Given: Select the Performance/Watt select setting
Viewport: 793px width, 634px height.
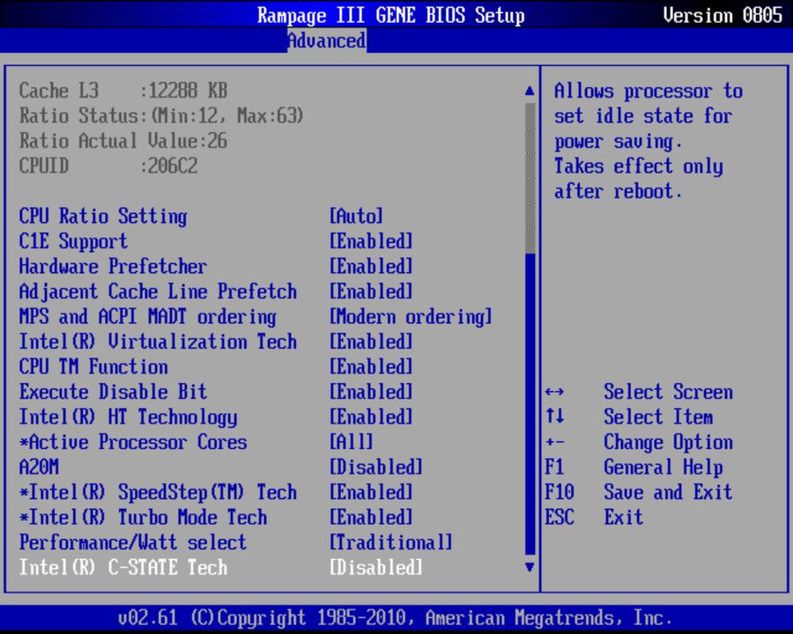Looking at the screenshot, I should [133, 542].
